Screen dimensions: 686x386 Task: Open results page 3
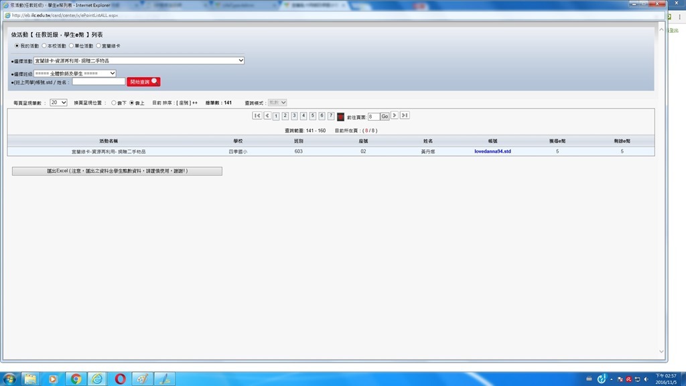tap(295, 116)
